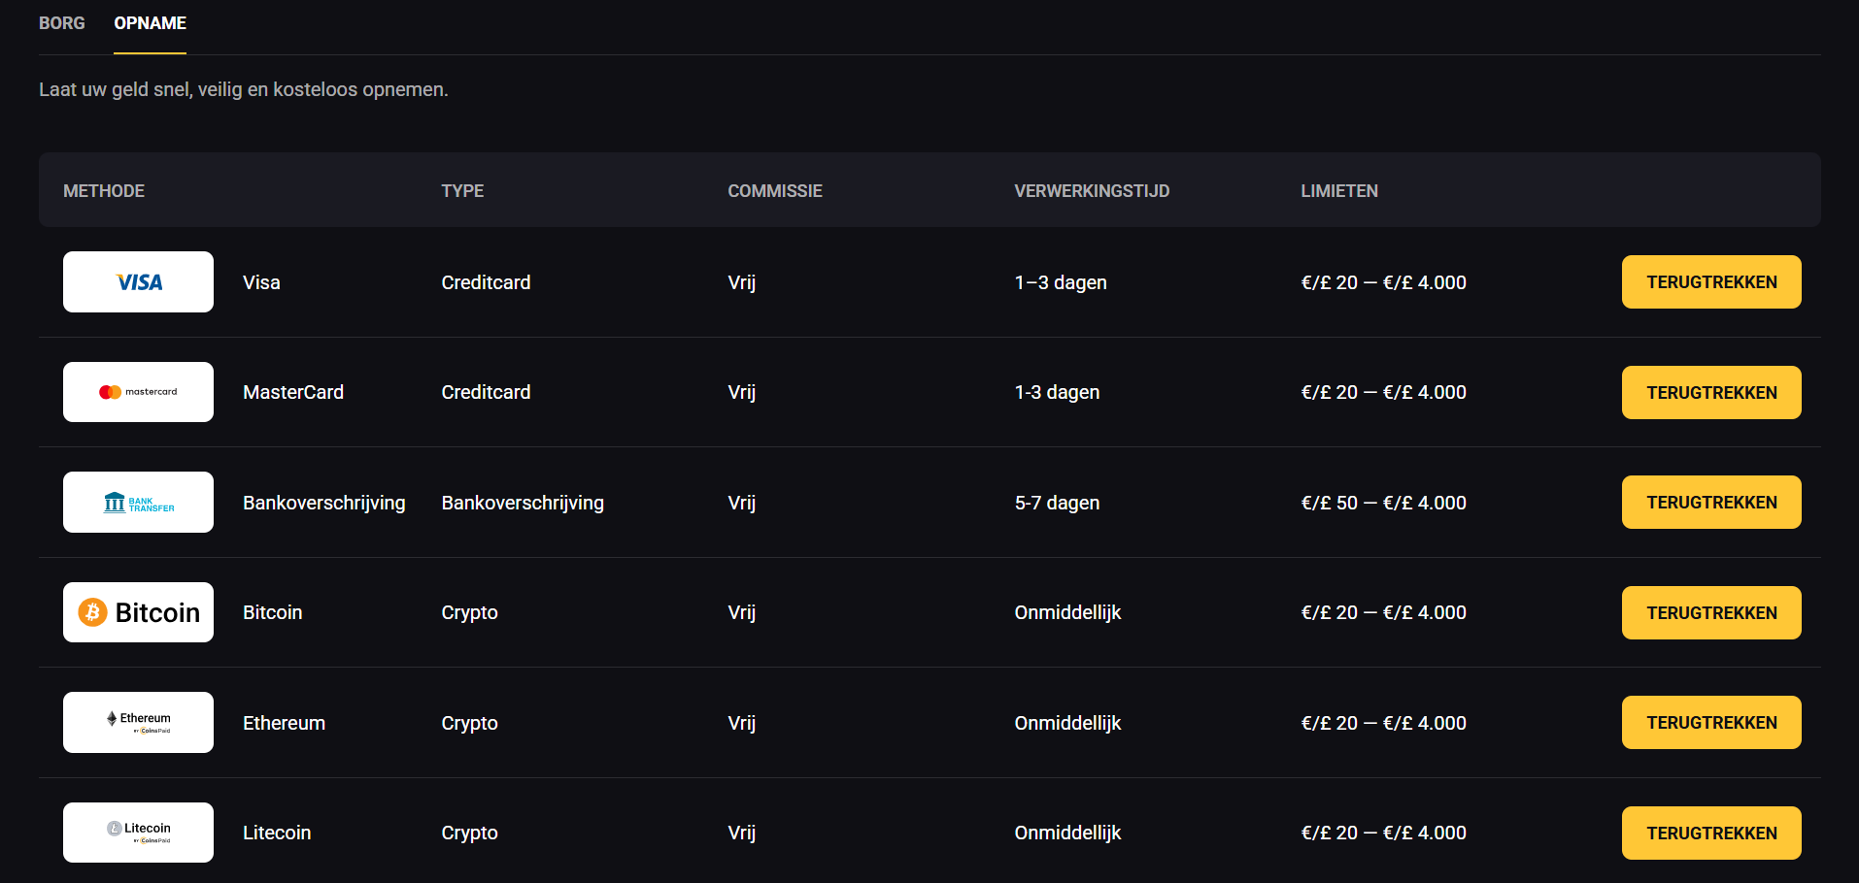Click the COMMISSIE column header

(x=774, y=191)
